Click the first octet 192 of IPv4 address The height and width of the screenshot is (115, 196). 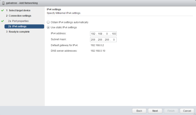[x=93, y=34]
